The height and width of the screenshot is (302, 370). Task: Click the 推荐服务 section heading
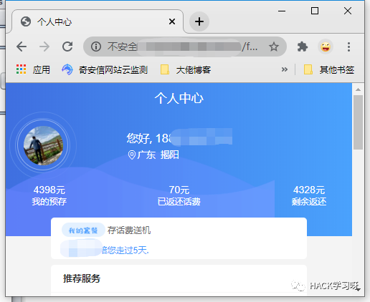click(82, 278)
